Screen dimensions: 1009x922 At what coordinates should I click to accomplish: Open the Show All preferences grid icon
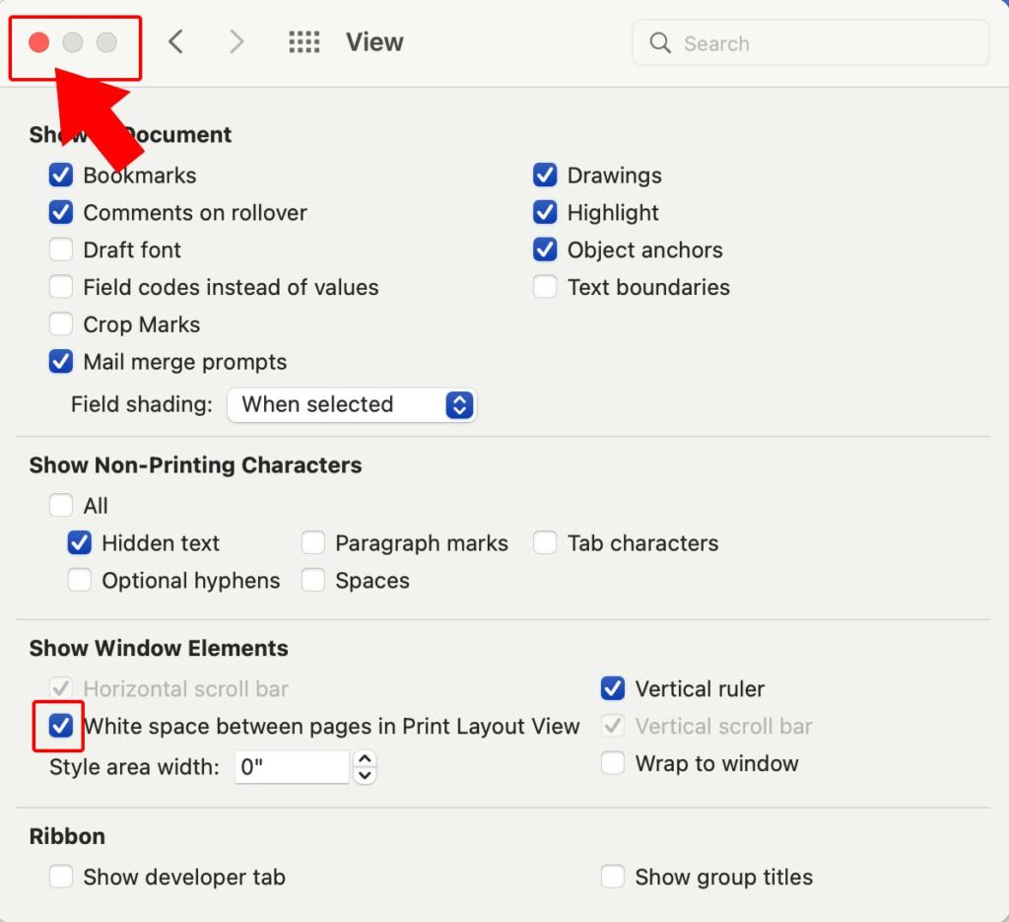pos(304,41)
